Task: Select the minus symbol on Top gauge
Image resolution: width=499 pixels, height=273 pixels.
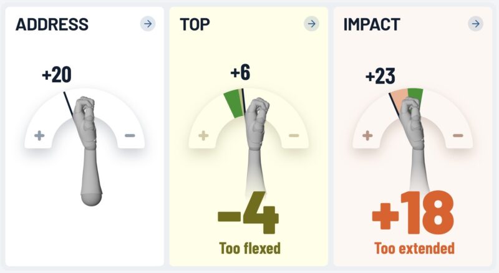Action: coord(294,135)
